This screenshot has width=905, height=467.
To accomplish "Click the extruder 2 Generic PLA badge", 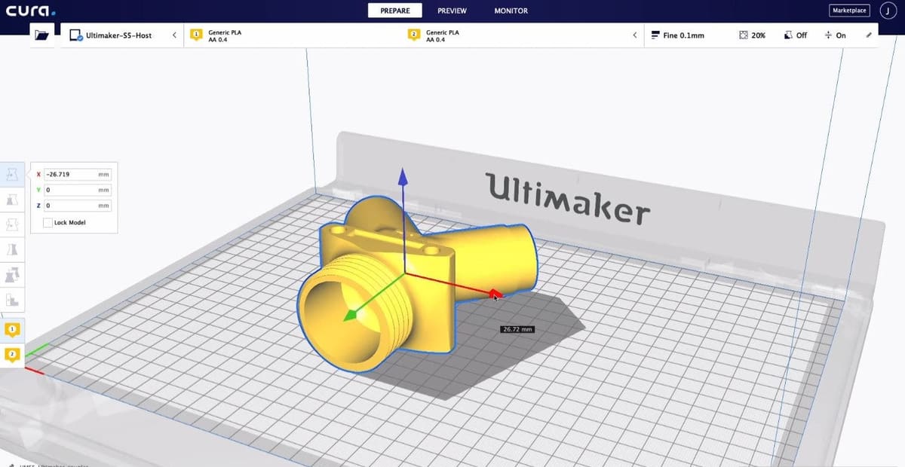I will [413, 35].
